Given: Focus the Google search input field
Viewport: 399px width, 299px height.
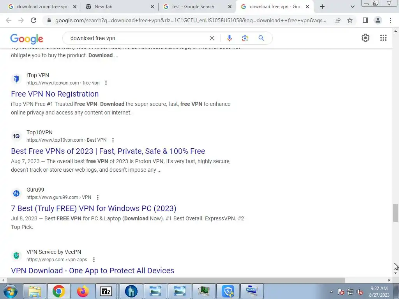Looking at the screenshot, I should pyautogui.click(x=138, y=38).
